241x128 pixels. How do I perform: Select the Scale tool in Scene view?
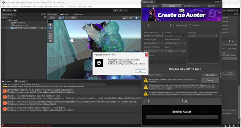(50, 34)
